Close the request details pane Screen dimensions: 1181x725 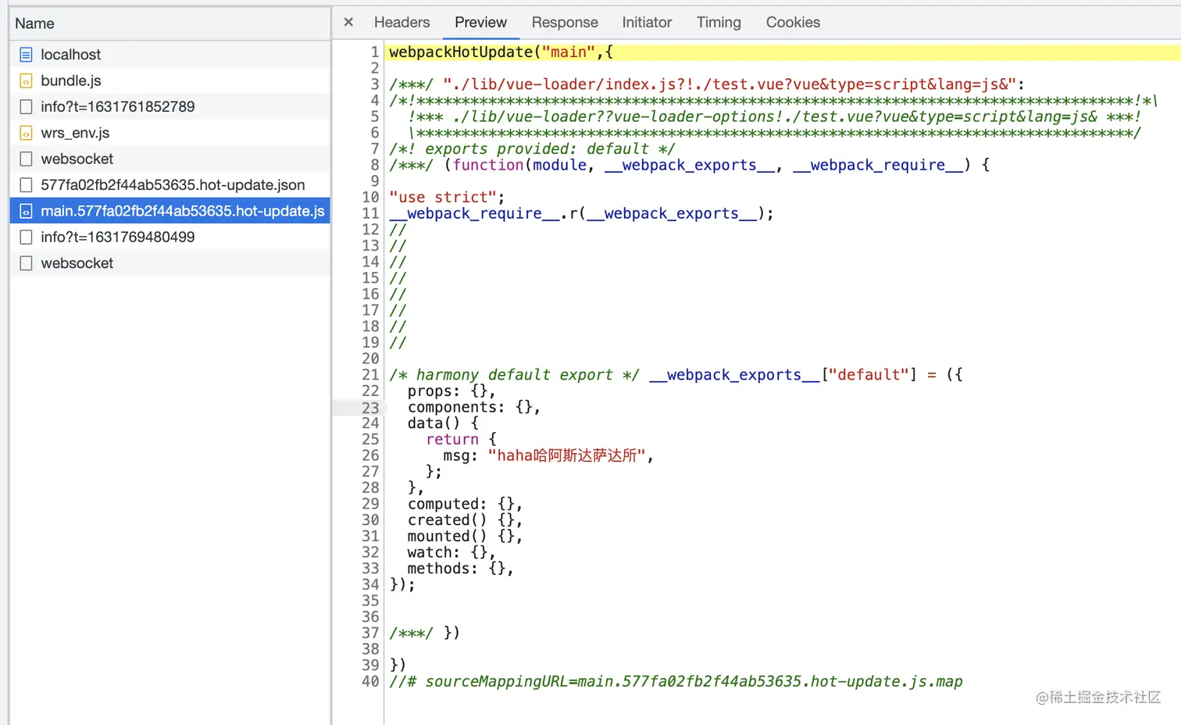pos(348,23)
